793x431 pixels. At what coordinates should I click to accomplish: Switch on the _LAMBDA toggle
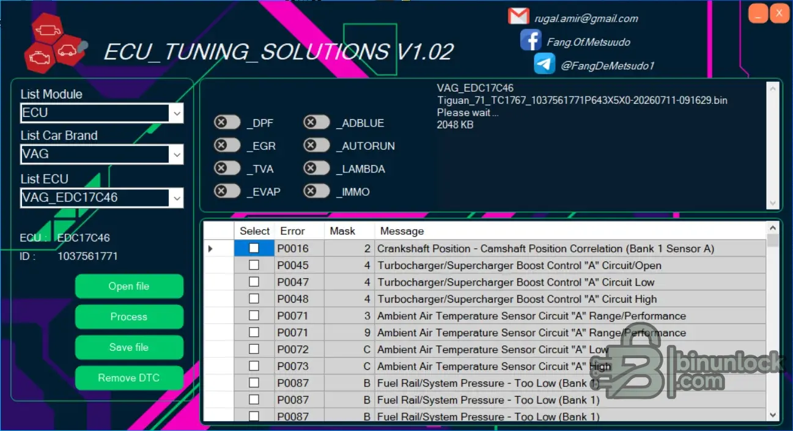[317, 168]
